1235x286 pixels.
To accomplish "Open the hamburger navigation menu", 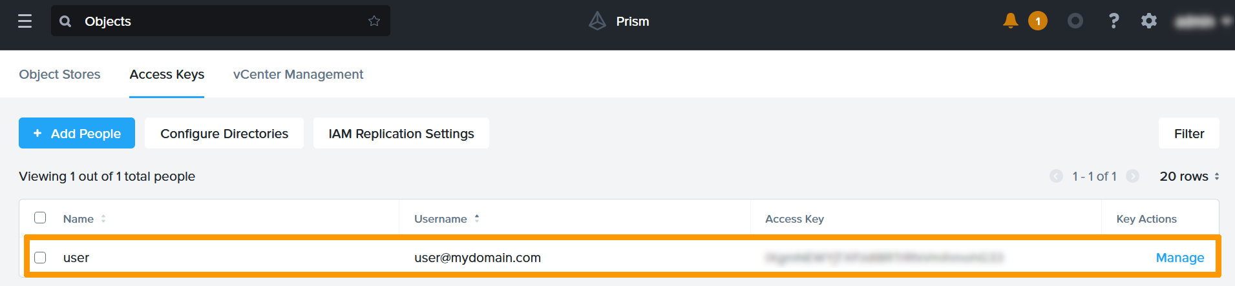I will [25, 21].
